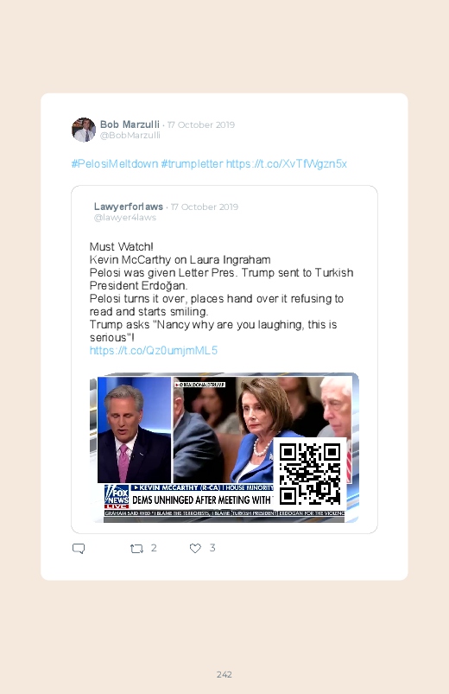Click the quoted tweet's Must Watch text
Viewport: 449px width, 694px height.
(121, 246)
